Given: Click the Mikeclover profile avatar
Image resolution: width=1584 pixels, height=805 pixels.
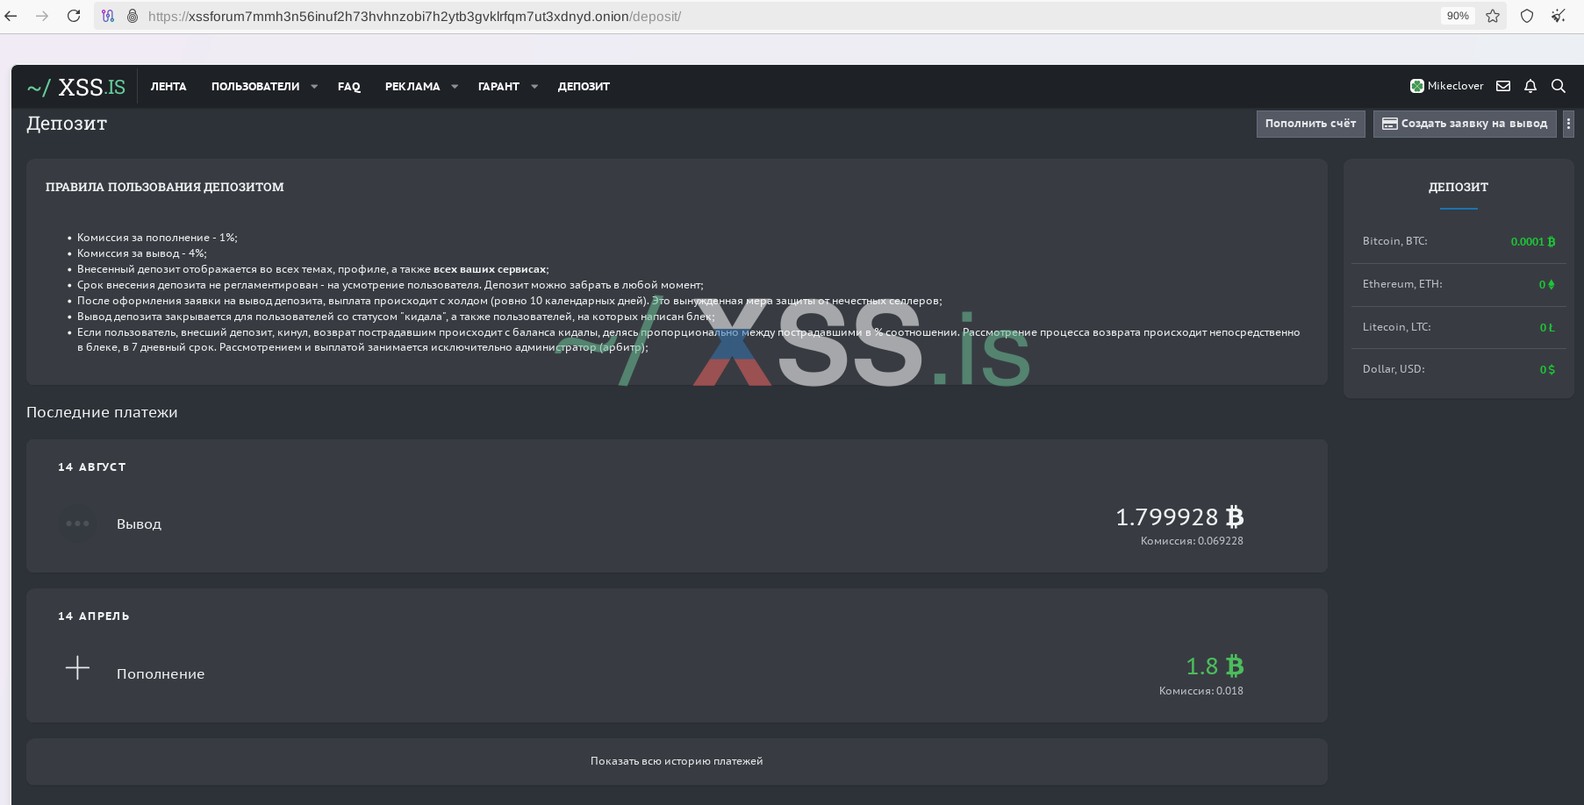Looking at the screenshot, I should pos(1416,85).
